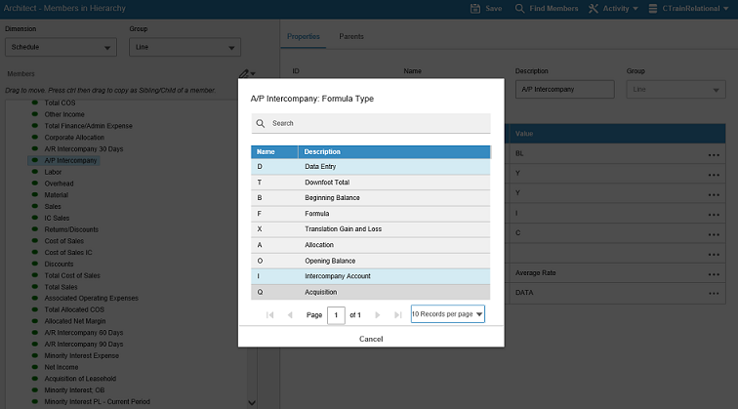Go to next page of records
Viewport: 738px width, 409px height.
click(378, 315)
